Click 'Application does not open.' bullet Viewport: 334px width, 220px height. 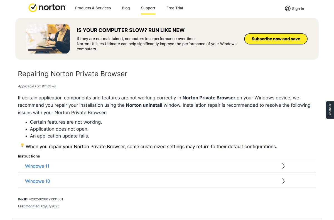coord(59,129)
